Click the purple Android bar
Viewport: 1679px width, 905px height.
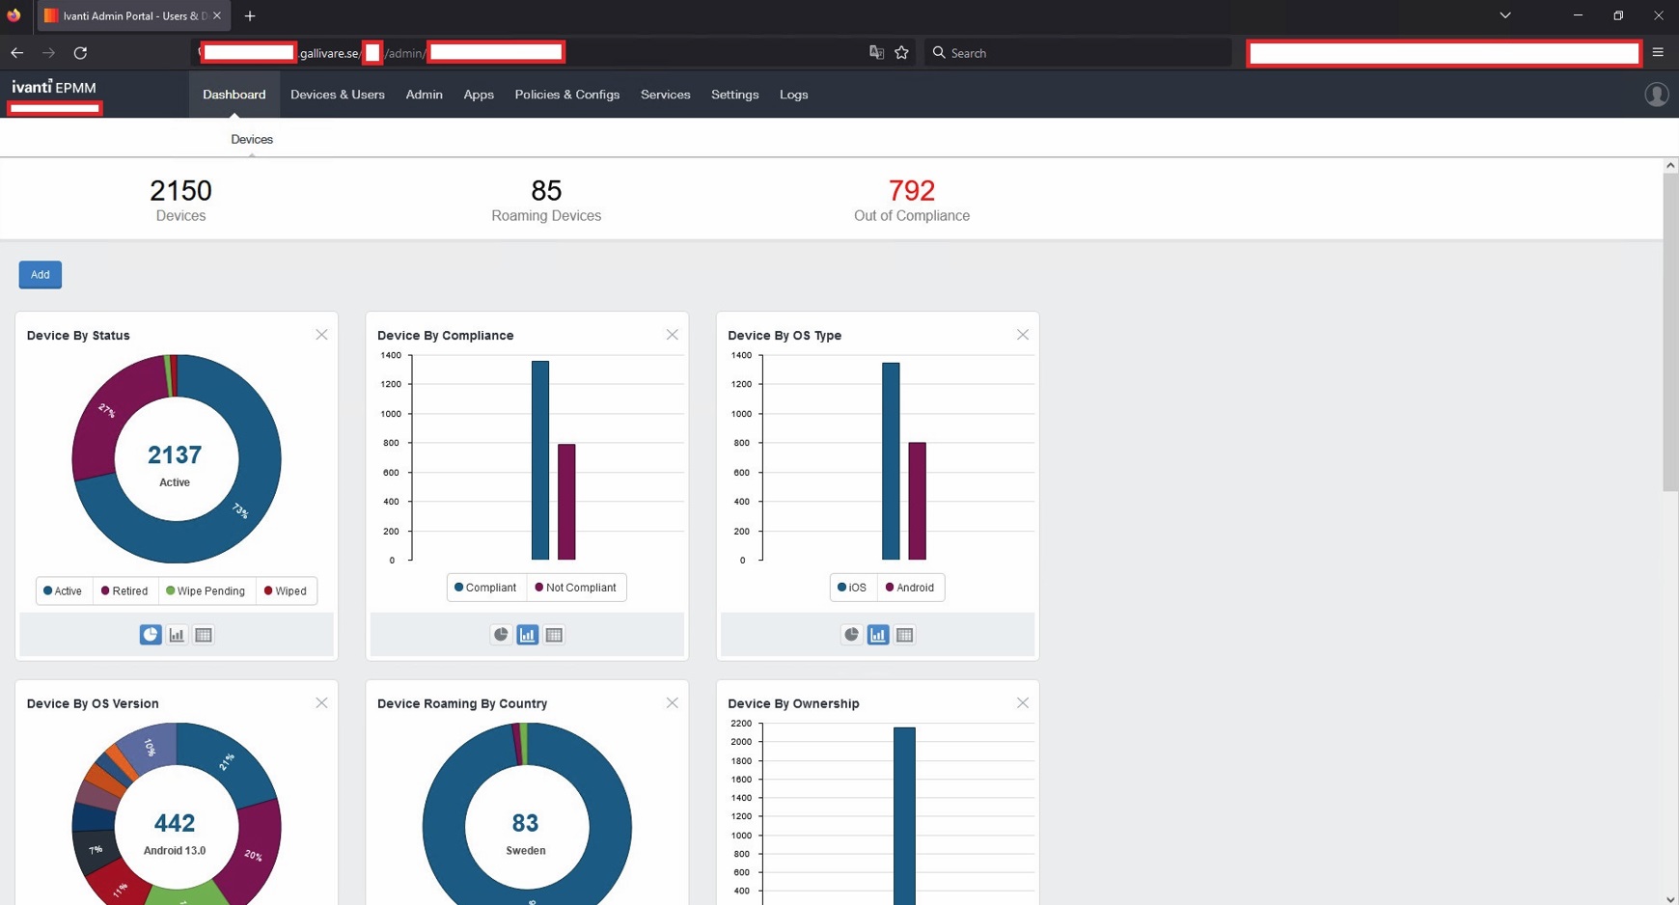[917, 501]
